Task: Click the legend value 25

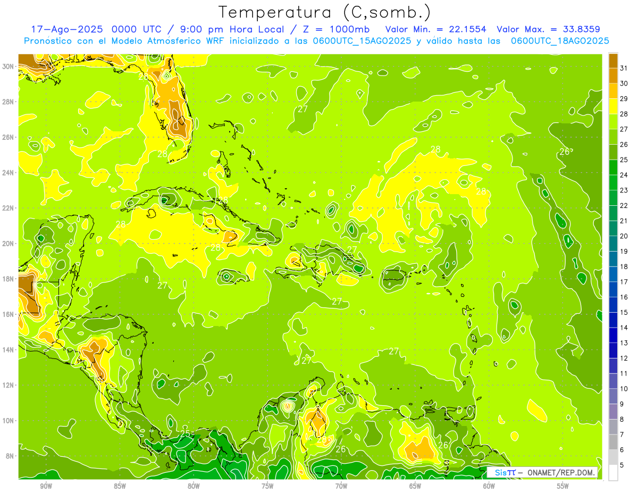Action: pyautogui.click(x=624, y=160)
